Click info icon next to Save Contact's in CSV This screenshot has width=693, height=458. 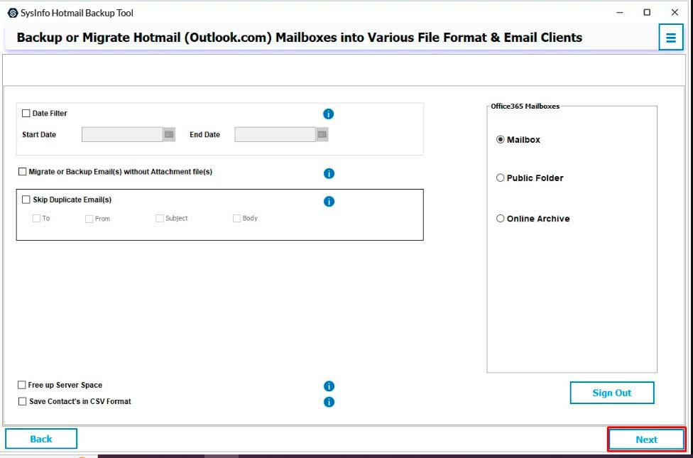point(329,402)
